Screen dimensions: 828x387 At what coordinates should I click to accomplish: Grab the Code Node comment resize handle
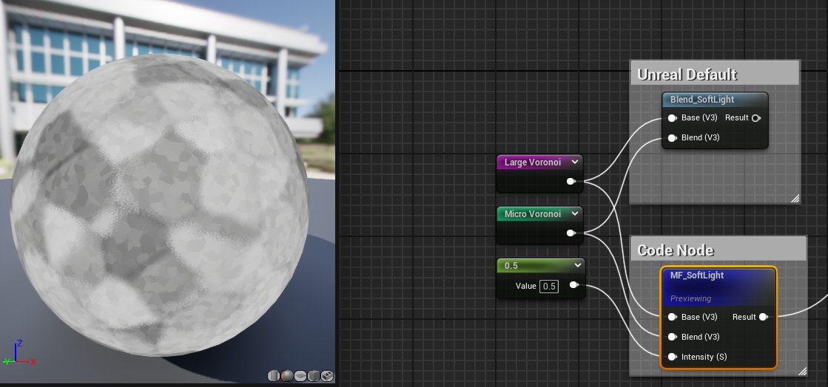pyautogui.click(x=801, y=371)
